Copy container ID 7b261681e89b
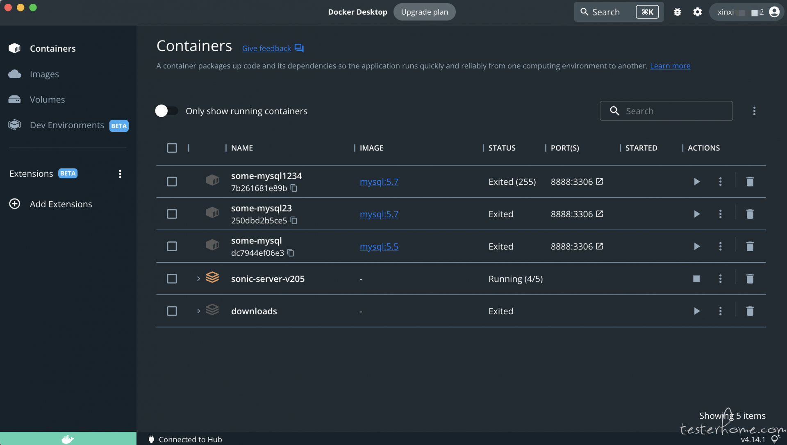 (294, 188)
